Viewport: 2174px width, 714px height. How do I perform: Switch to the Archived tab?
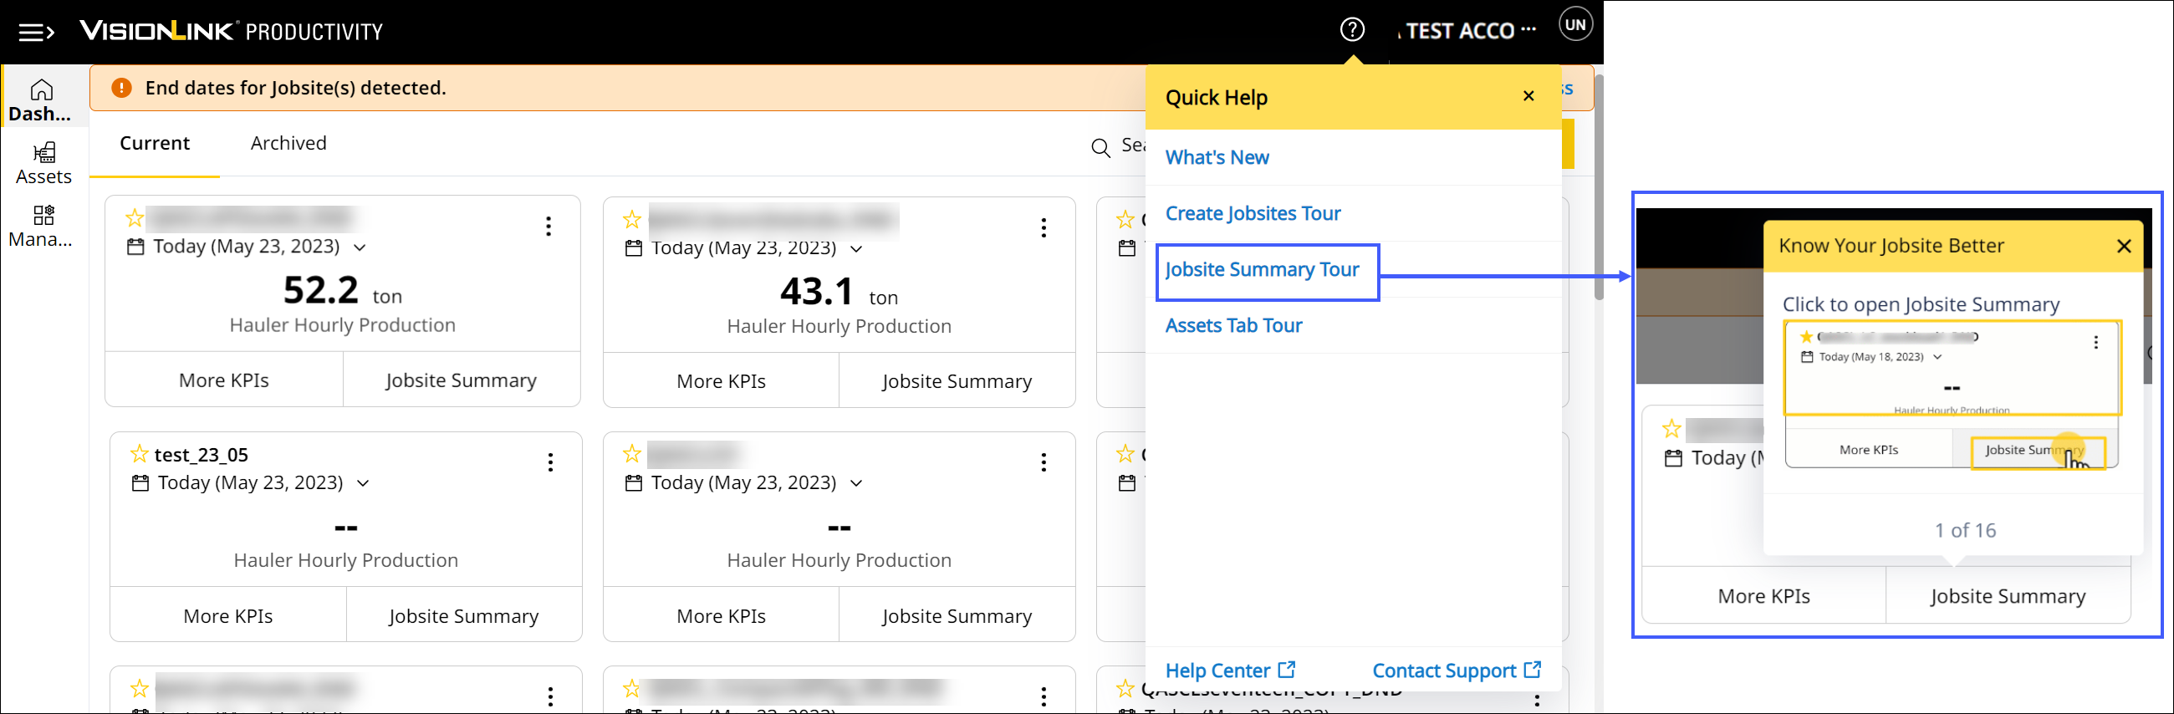288,144
